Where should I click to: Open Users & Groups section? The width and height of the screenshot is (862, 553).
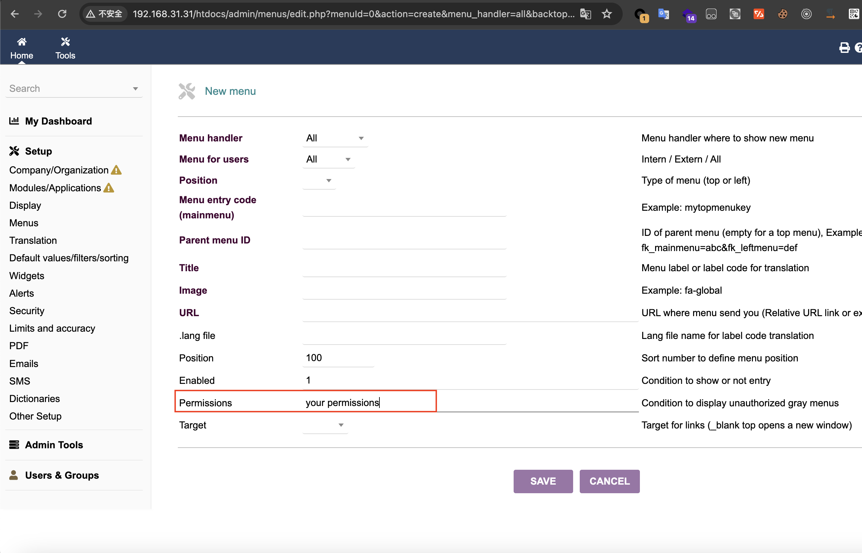pos(62,475)
